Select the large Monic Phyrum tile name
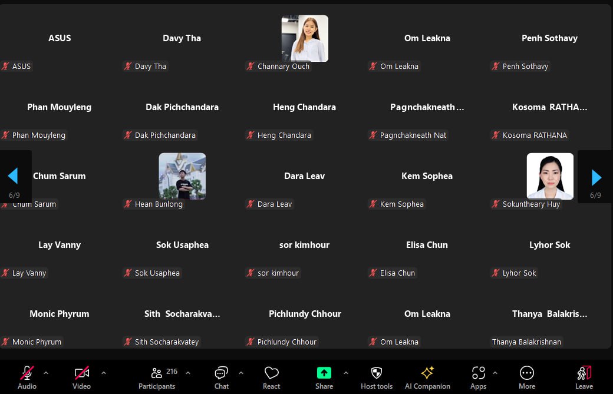613x394 pixels. click(x=60, y=313)
